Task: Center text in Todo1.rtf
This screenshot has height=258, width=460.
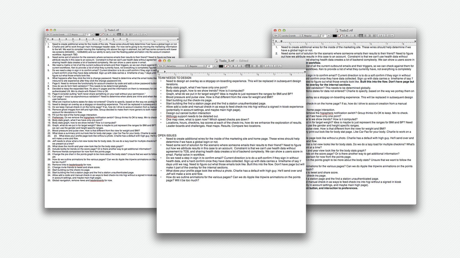Action: (x=123, y=34)
